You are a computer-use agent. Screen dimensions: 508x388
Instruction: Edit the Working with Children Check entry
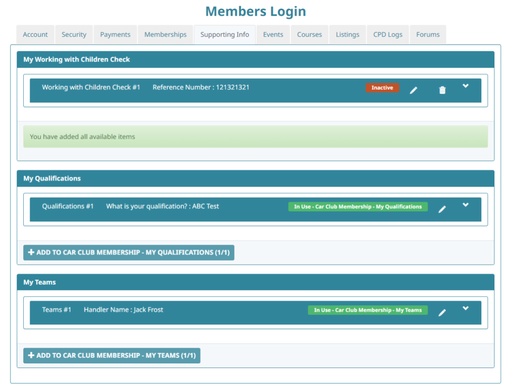413,90
